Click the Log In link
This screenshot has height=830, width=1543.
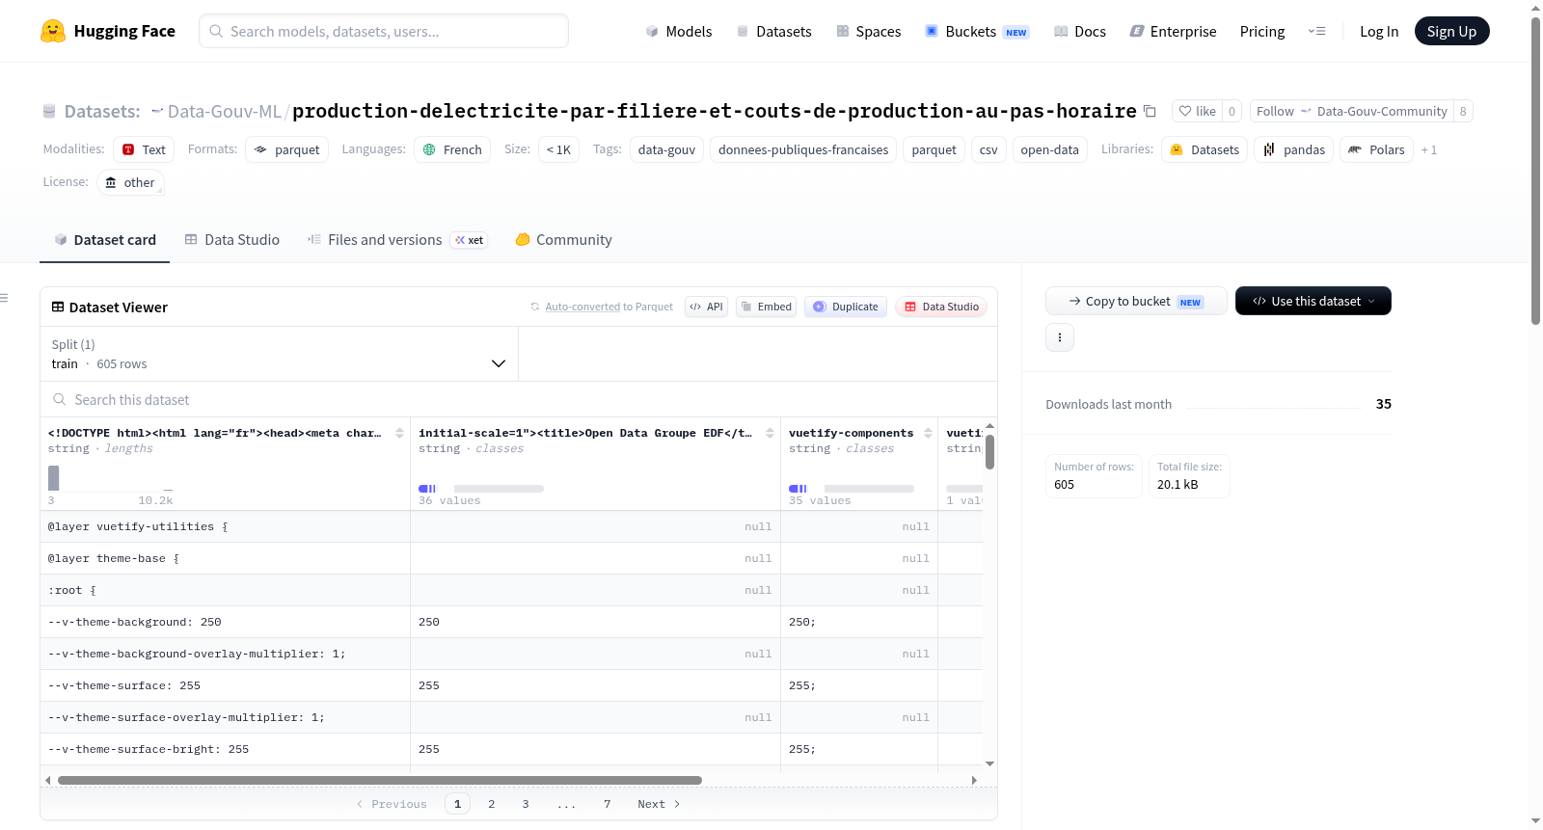point(1379,31)
